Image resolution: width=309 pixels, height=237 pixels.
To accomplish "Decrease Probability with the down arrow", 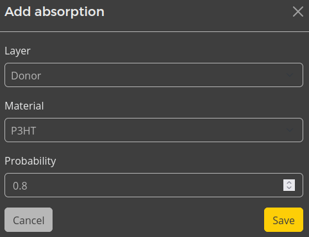I will (289, 188).
